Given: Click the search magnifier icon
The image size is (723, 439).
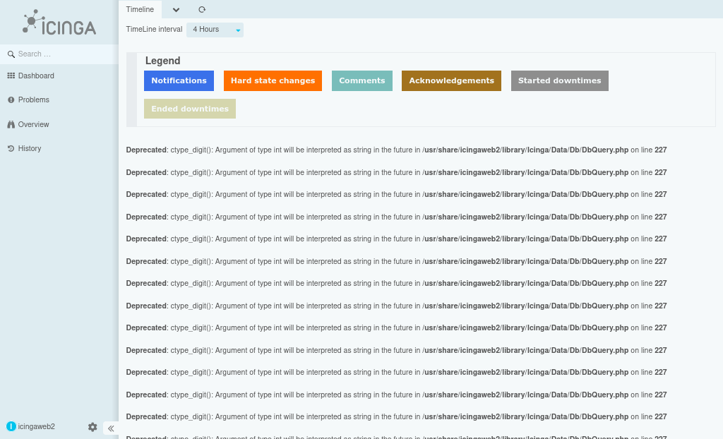Looking at the screenshot, I should click(x=10, y=54).
